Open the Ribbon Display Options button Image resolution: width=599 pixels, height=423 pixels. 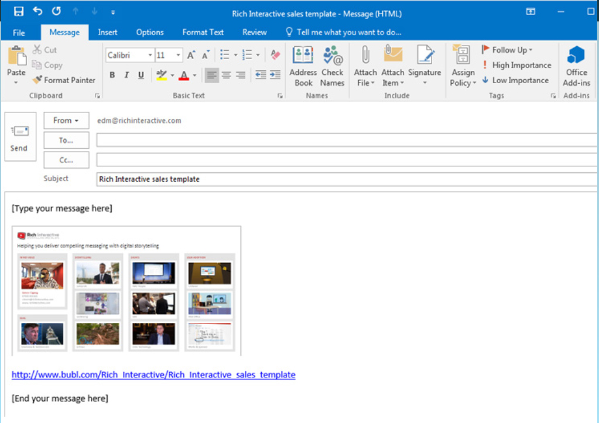(x=530, y=12)
